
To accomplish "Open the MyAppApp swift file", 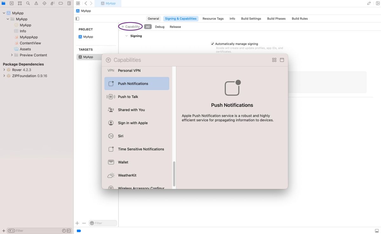I will click(26, 37).
